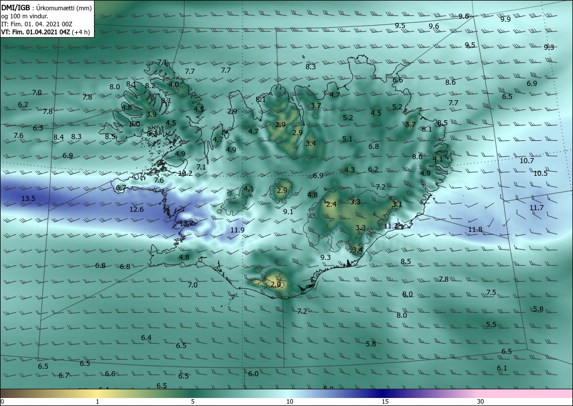Click the 8.4 value west of Iceland
This screenshot has width=573, height=406.
click(58, 137)
